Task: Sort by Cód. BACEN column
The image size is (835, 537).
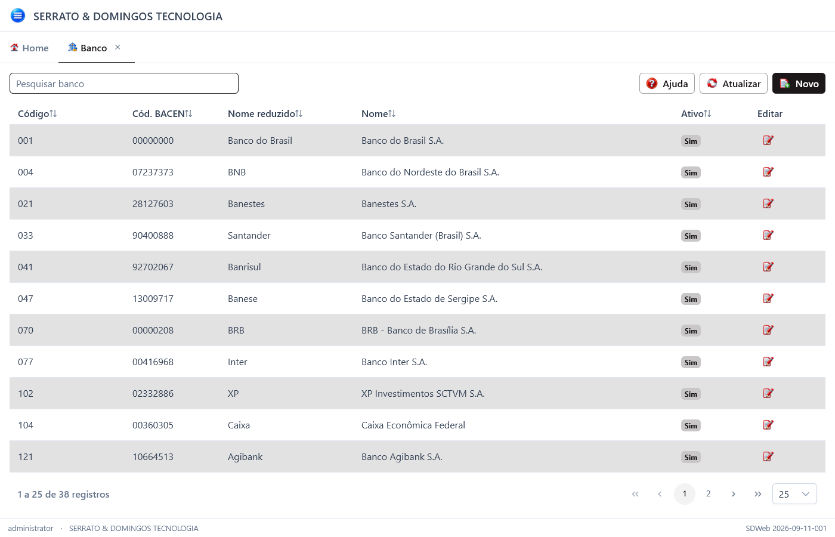Action: click(162, 113)
